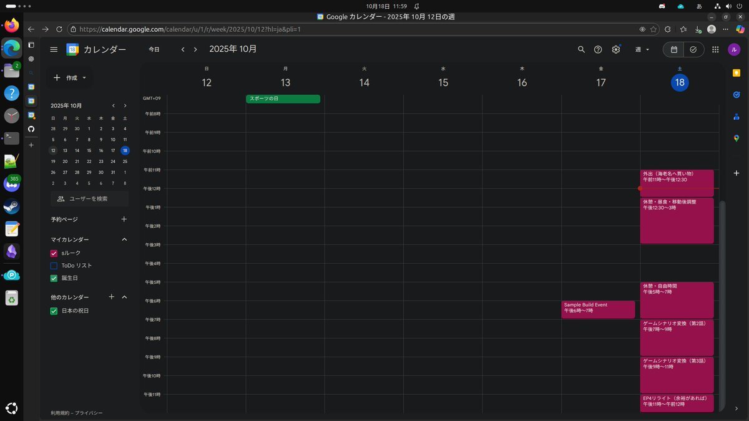Open the Sample Build Event entry
Image resolution: width=749 pixels, height=421 pixels.
click(597, 309)
